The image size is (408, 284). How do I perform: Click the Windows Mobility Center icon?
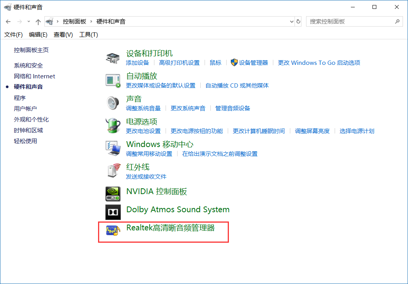[x=113, y=148]
